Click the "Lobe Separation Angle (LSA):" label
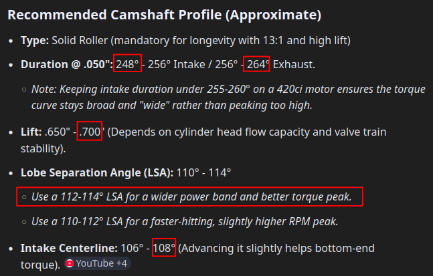 tap(97, 172)
